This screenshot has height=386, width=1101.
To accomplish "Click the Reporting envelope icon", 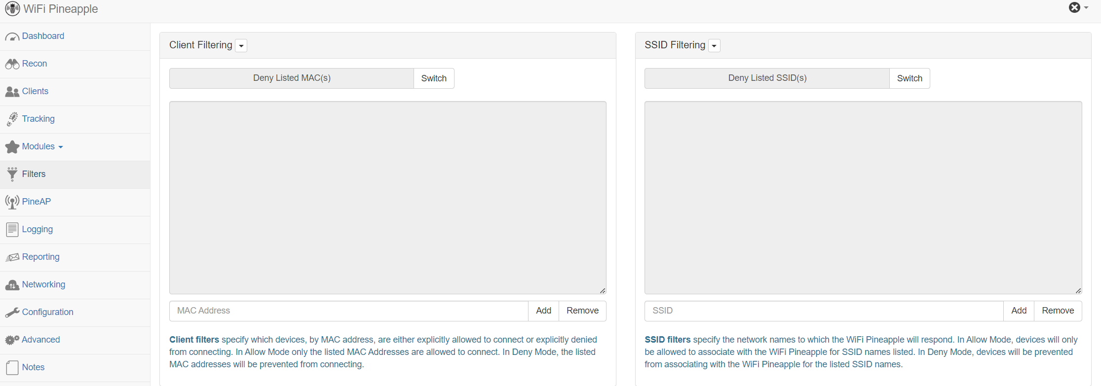I will (12, 257).
